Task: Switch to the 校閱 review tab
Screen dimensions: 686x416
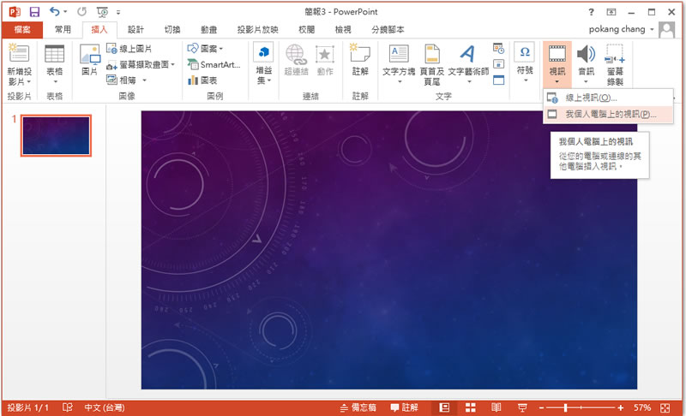Action: (306, 30)
